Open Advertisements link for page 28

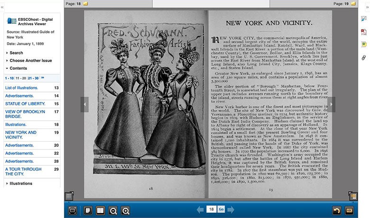(19, 161)
